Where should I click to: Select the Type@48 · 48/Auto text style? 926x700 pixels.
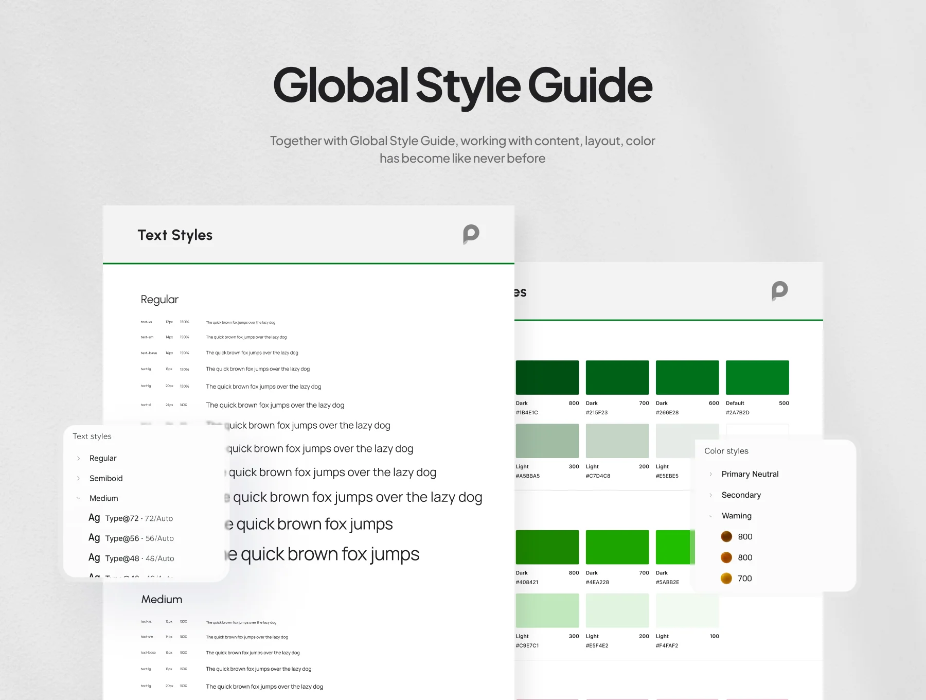[x=131, y=558]
